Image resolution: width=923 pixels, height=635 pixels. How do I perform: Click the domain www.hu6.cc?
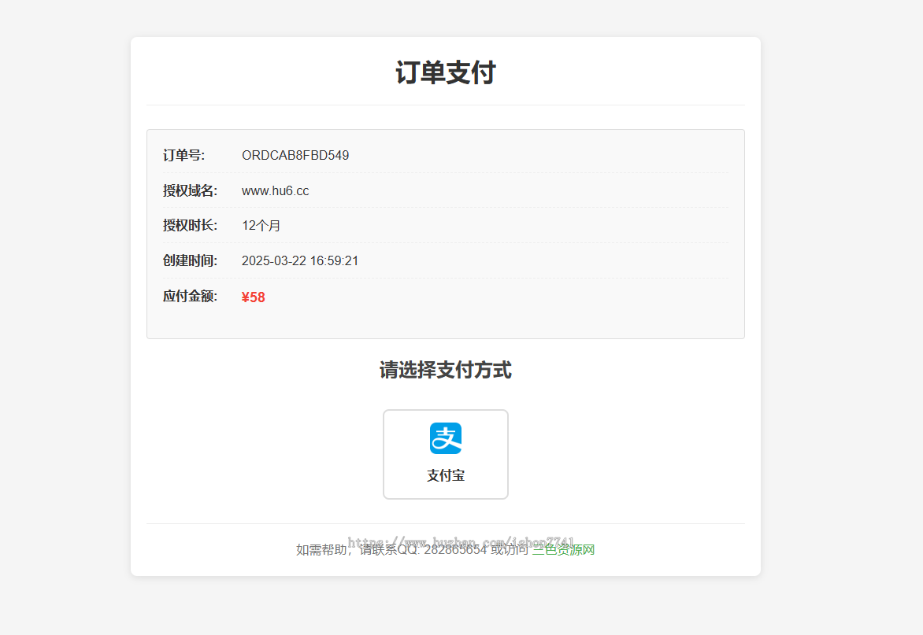276,190
